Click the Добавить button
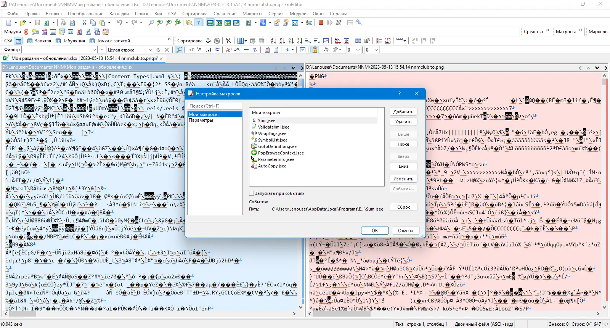Screen dimensions: 610x328 click(403, 112)
